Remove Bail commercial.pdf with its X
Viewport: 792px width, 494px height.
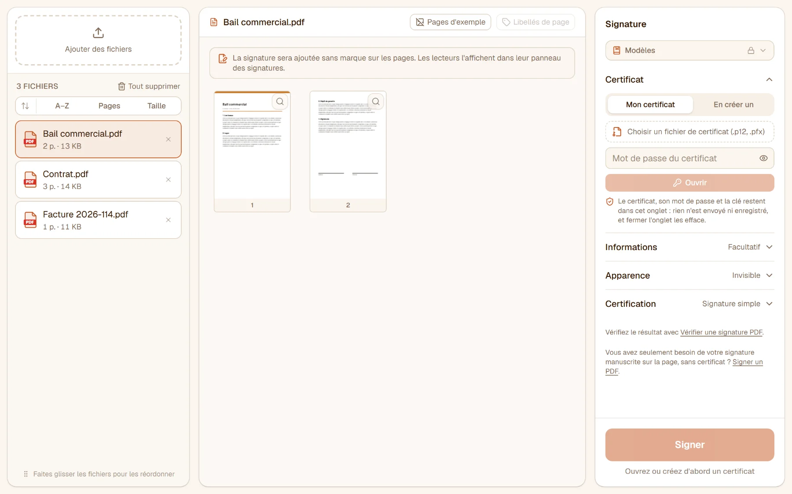coord(168,139)
